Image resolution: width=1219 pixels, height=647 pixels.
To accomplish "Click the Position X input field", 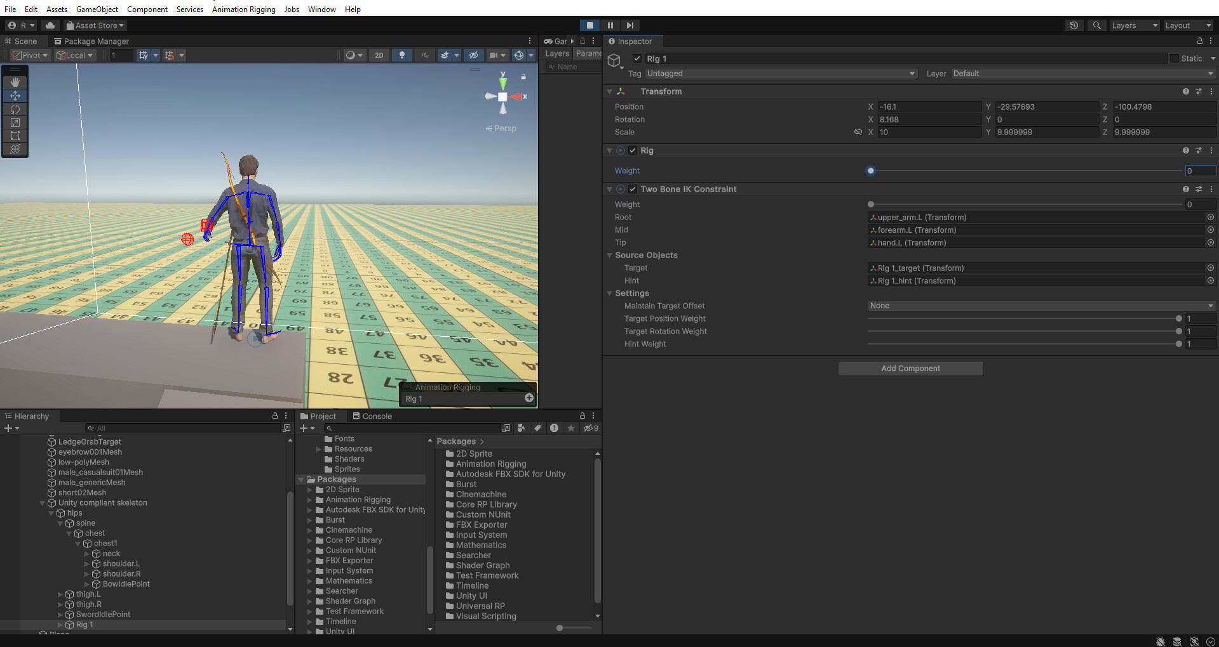I will click(x=929, y=107).
